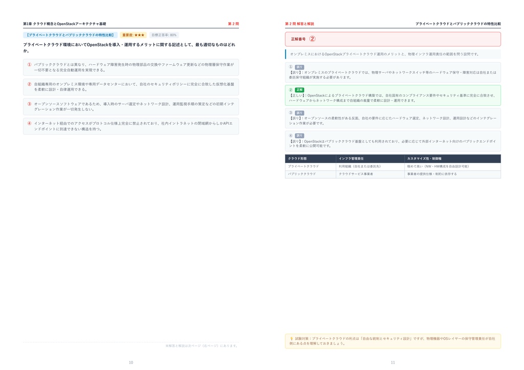Click the right-page header プライベートクラウドとパブリッククラウドの特性比較

pos(458,24)
